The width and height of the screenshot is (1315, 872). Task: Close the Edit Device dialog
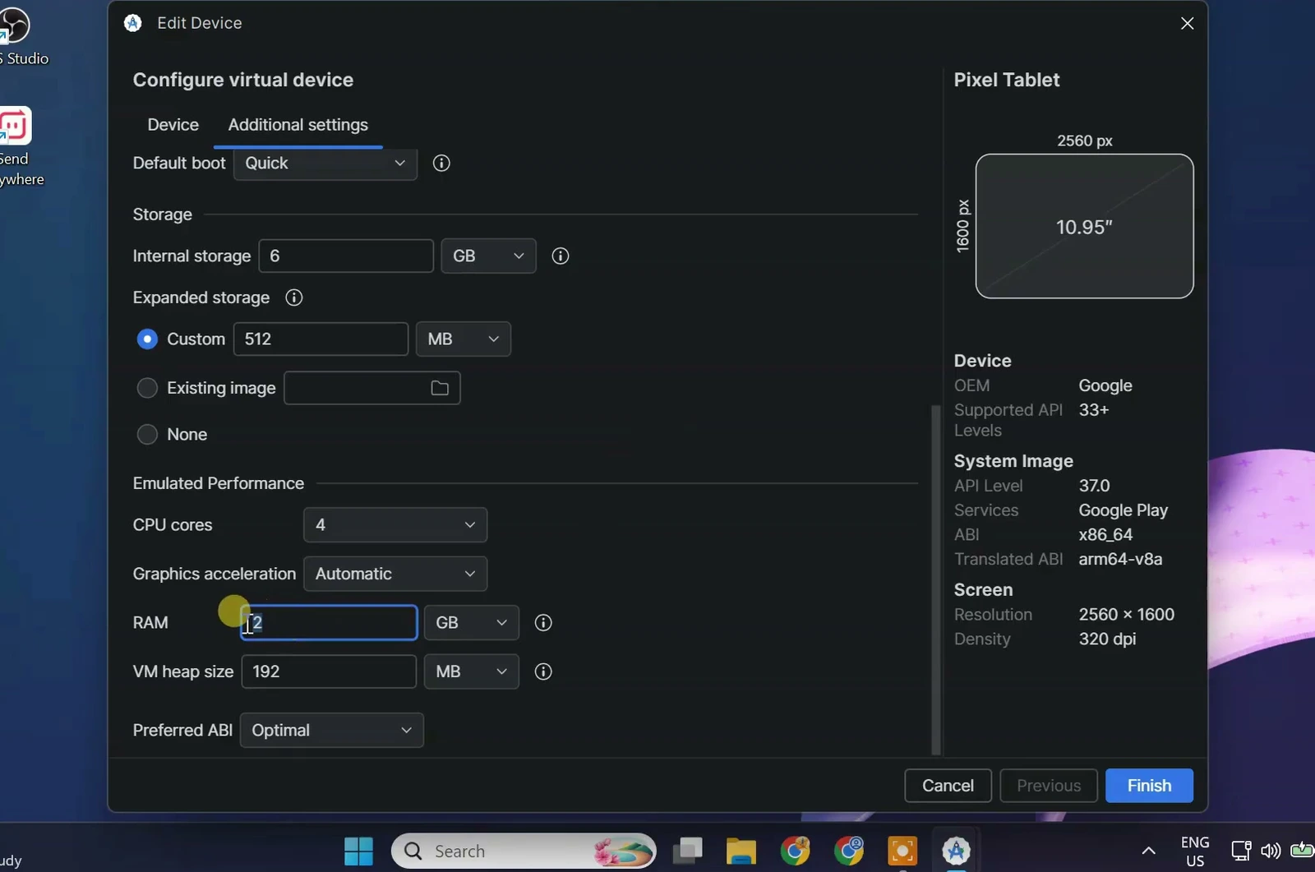tap(1187, 23)
